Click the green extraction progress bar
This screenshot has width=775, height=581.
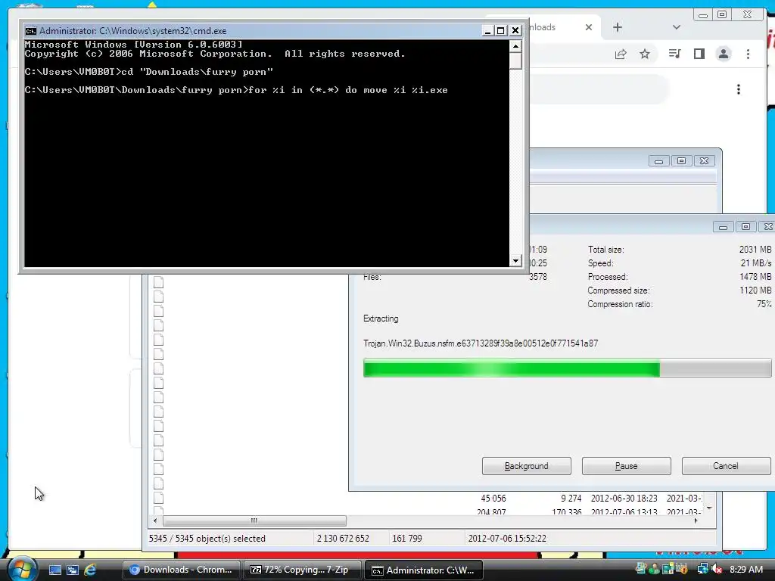tap(567, 368)
